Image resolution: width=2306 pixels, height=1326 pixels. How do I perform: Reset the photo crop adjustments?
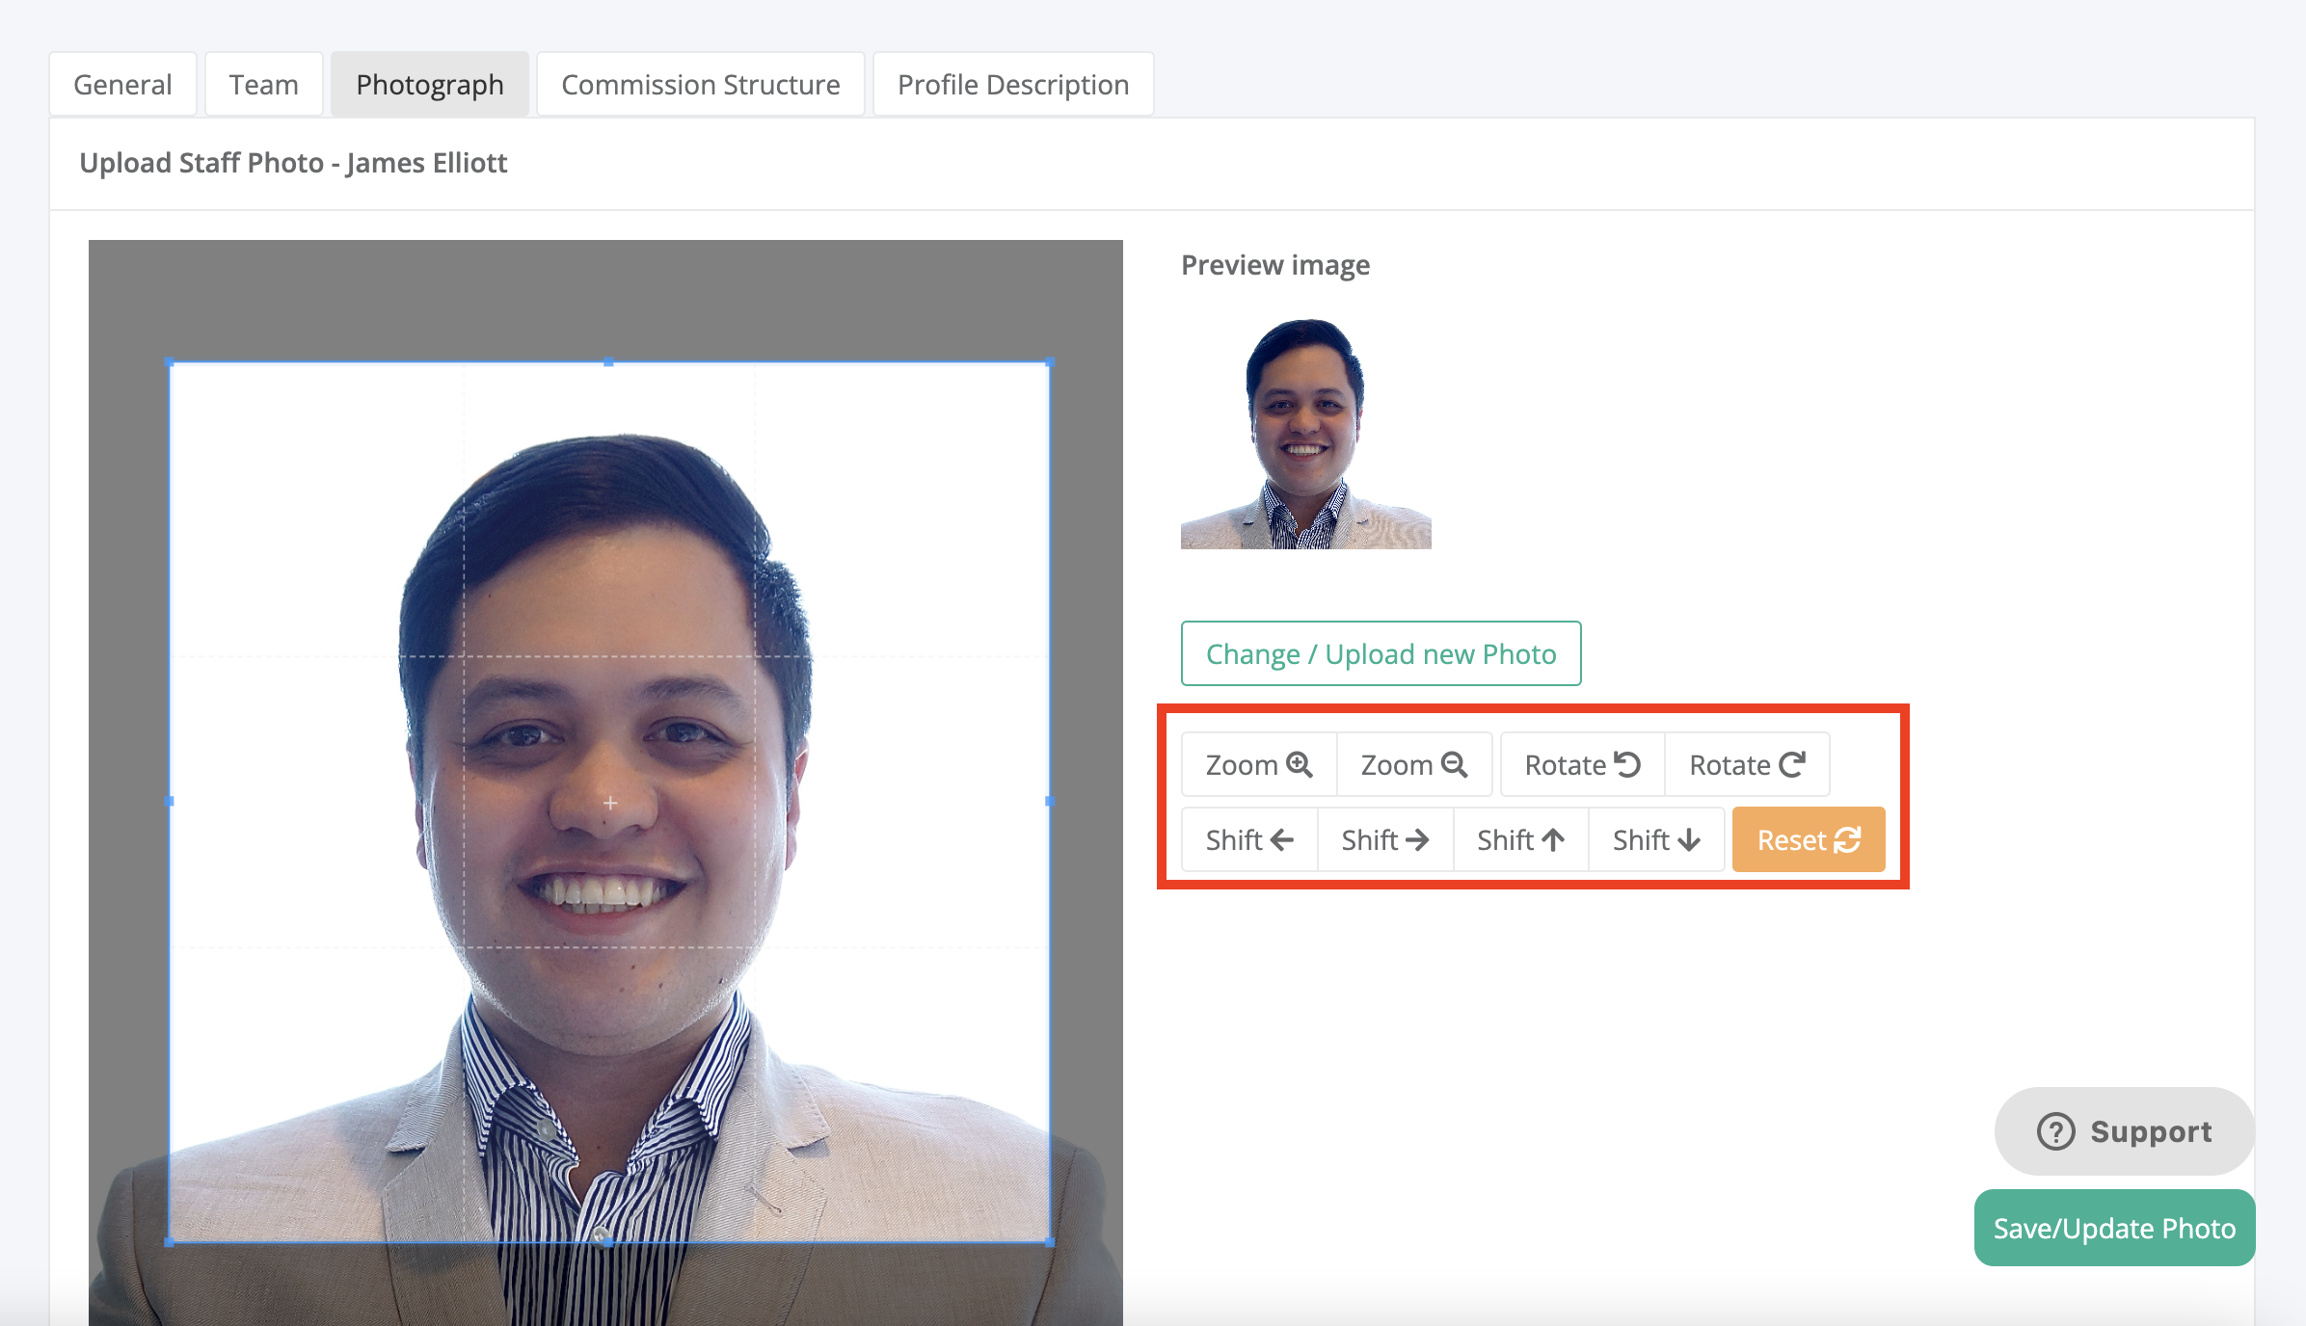1809,840
